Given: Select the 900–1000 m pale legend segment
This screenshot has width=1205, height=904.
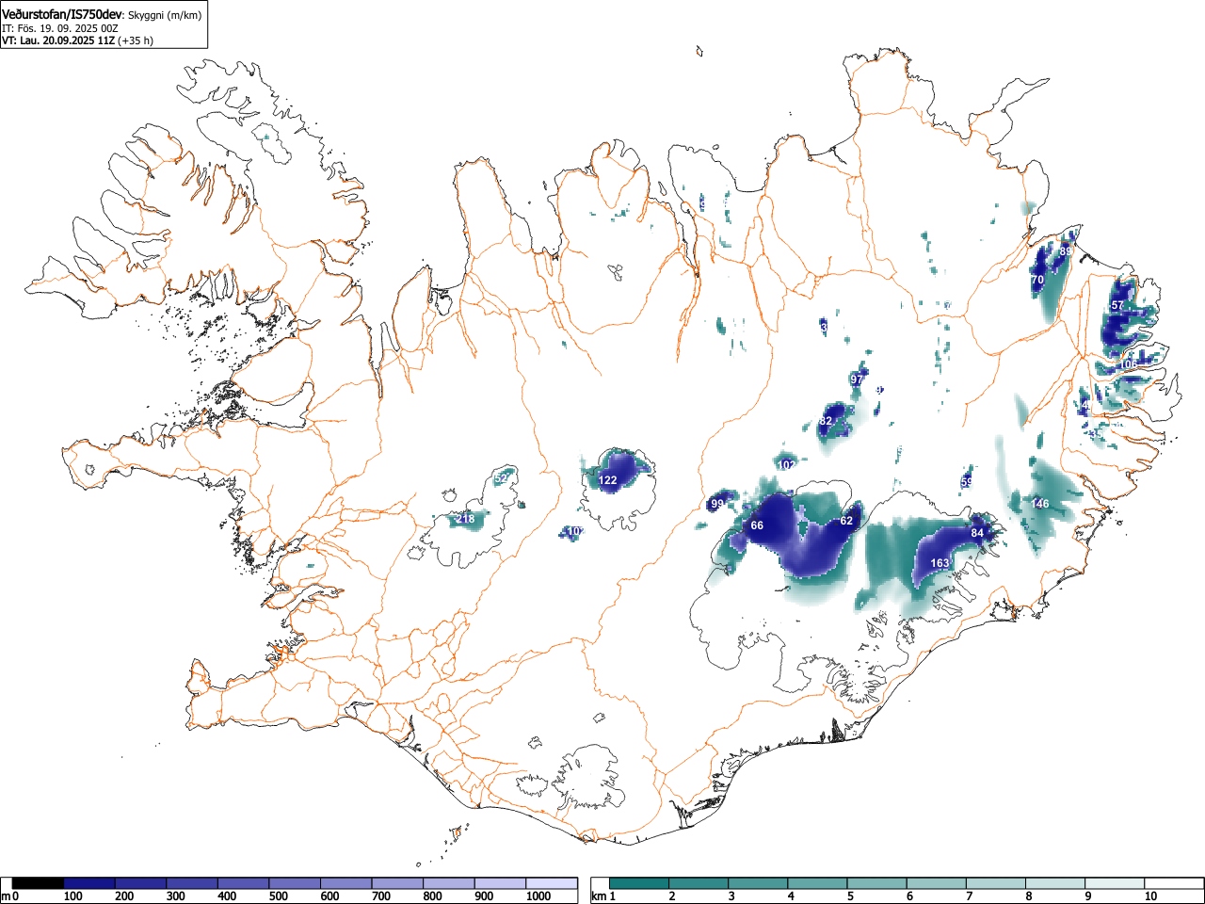Looking at the screenshot, I should 501,883.
